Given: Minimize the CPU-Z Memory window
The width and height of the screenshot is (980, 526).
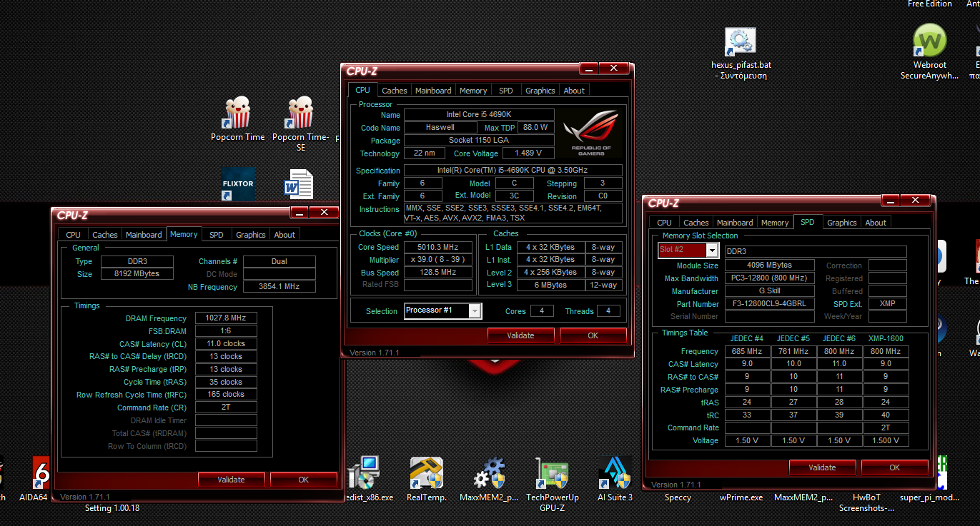Looking at the screenshot, I should click(x=300, y=213).
